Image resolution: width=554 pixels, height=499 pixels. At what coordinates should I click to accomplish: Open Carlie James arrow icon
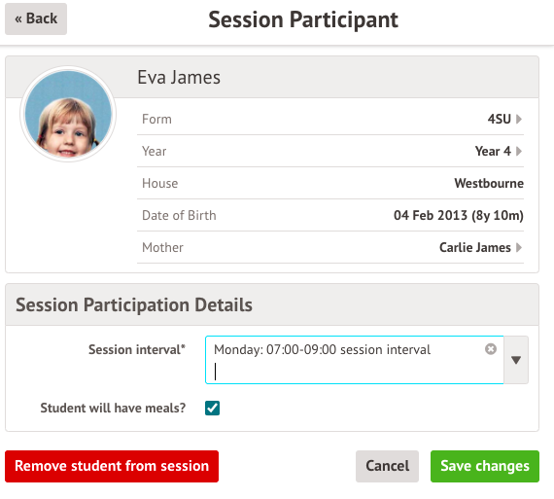pos(519,247)
